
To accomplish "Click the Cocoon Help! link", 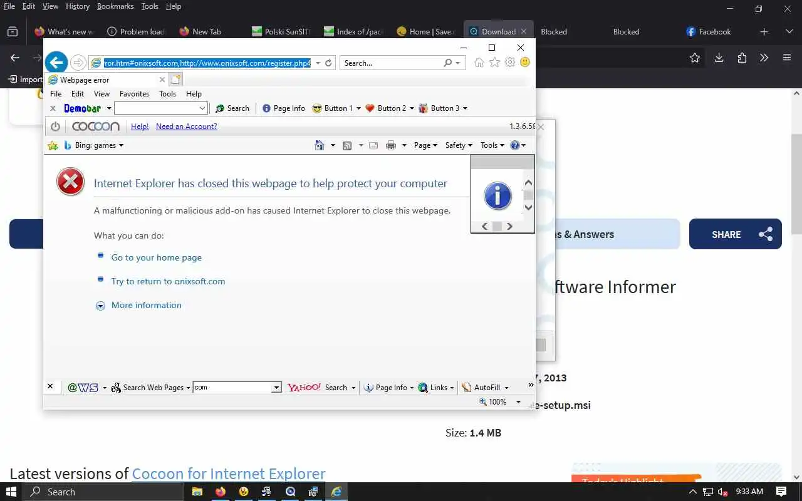I will point(140,127).
